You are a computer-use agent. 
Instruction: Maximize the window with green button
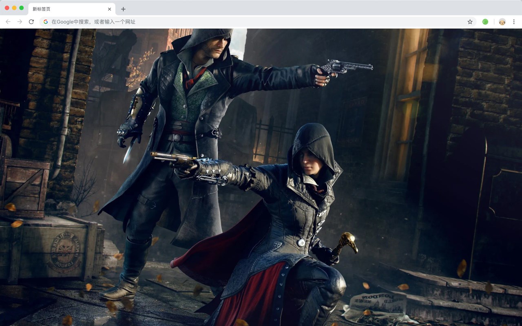[22, 8]
